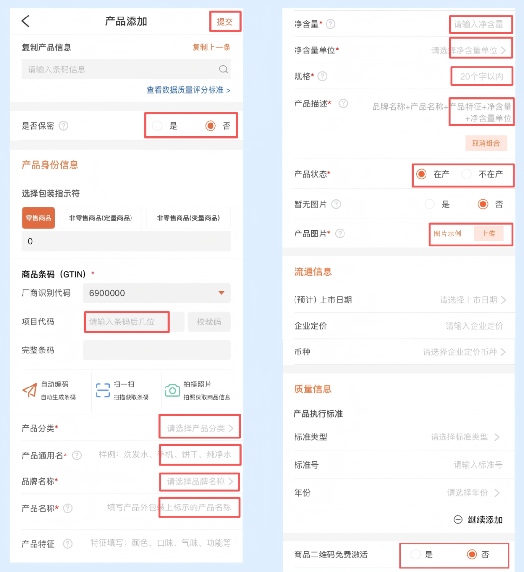Select 否 for 商品二维码免费激活
This screenshot has height=572, width=524.
coord(472,555)
